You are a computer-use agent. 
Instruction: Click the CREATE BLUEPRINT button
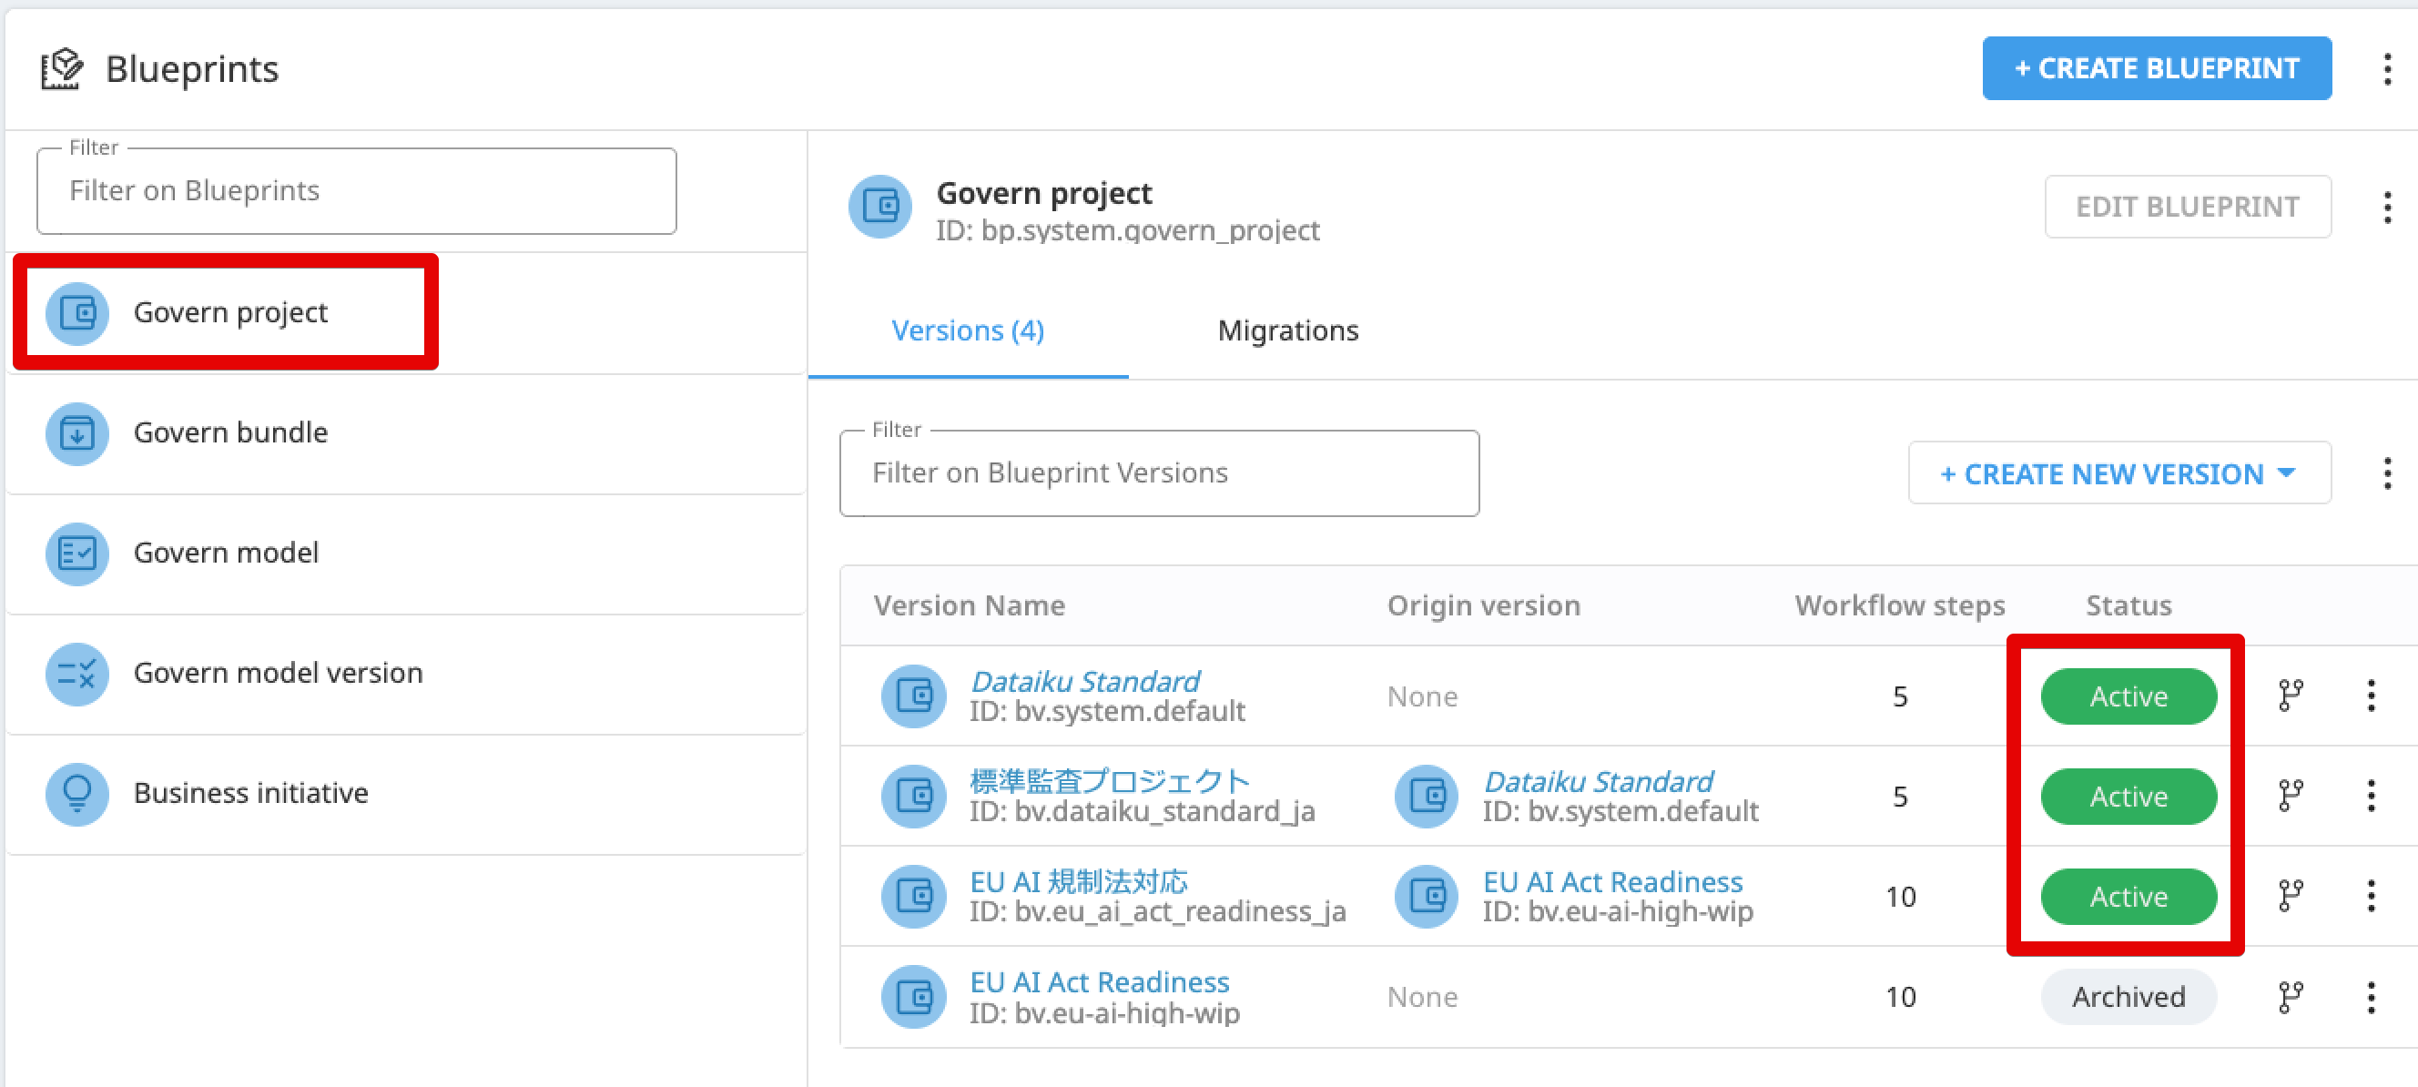(2156, 66)
